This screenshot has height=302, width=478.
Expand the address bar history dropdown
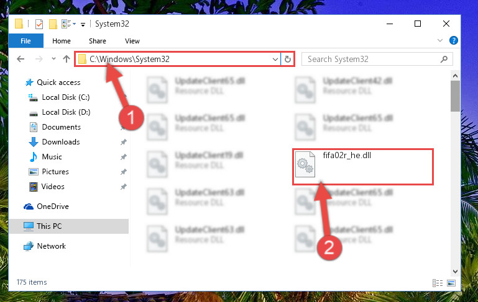[275, 59]
